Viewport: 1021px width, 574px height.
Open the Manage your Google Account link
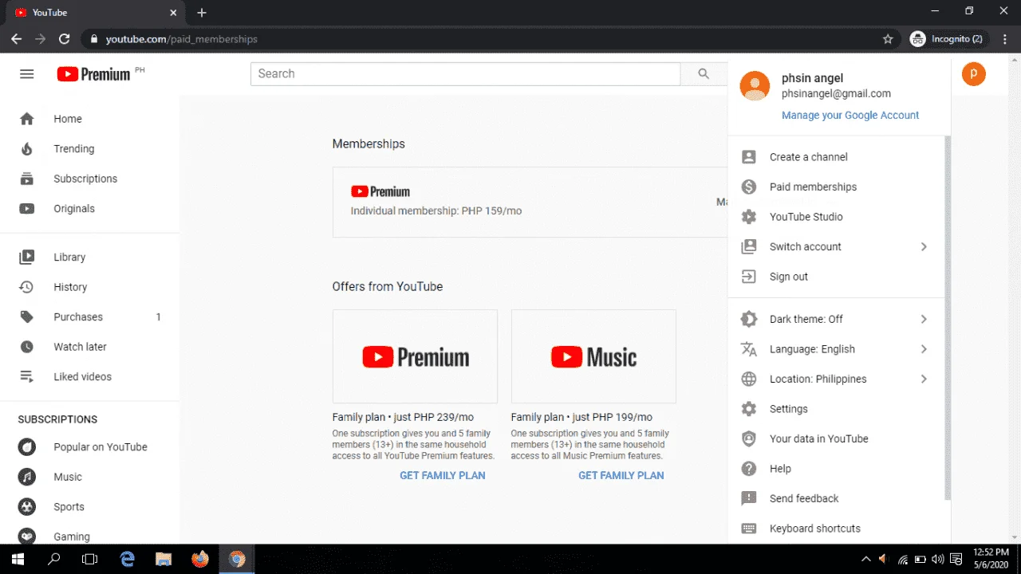[850, 115]
